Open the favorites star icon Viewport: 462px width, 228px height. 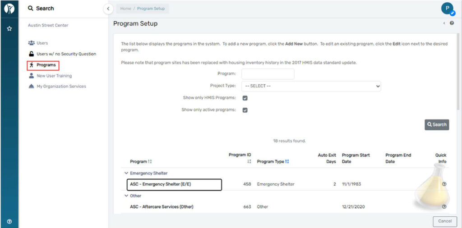9,29
